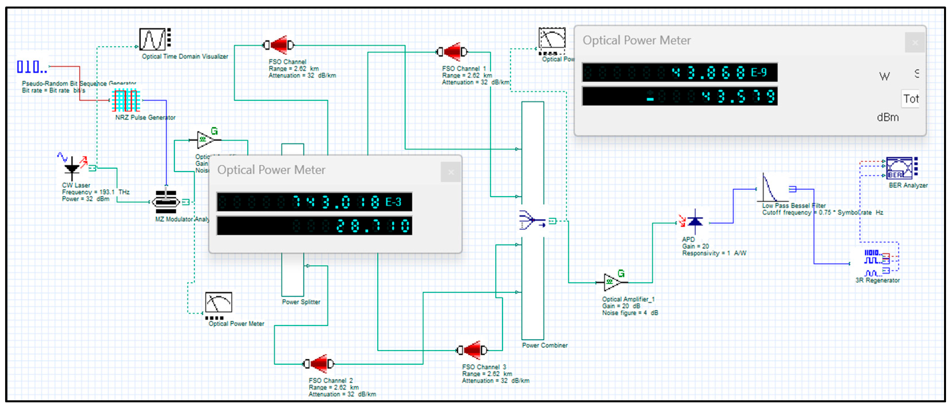
Task: Select the Power Combiner symbol icon
Action: click(532, 220)
